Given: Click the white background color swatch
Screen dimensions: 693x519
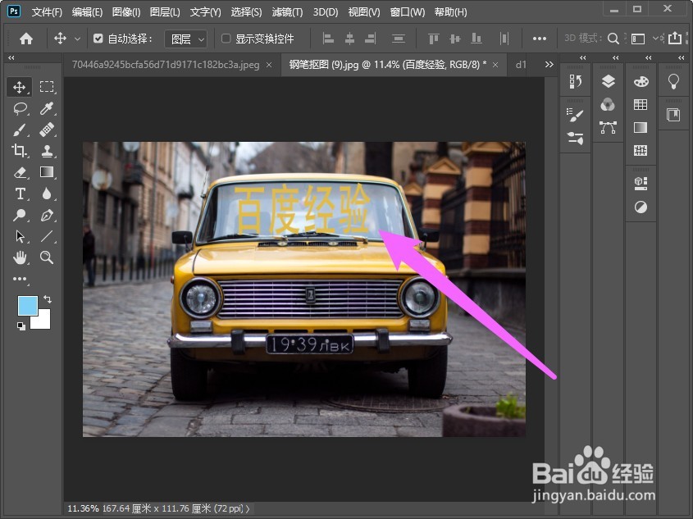Looking at the screenshot, I should [x=43, y=321].
